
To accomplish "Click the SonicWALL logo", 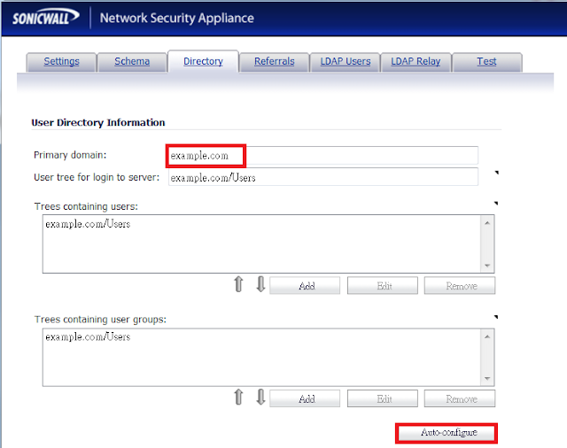I will pyautogui.click(x=45, y=18).
